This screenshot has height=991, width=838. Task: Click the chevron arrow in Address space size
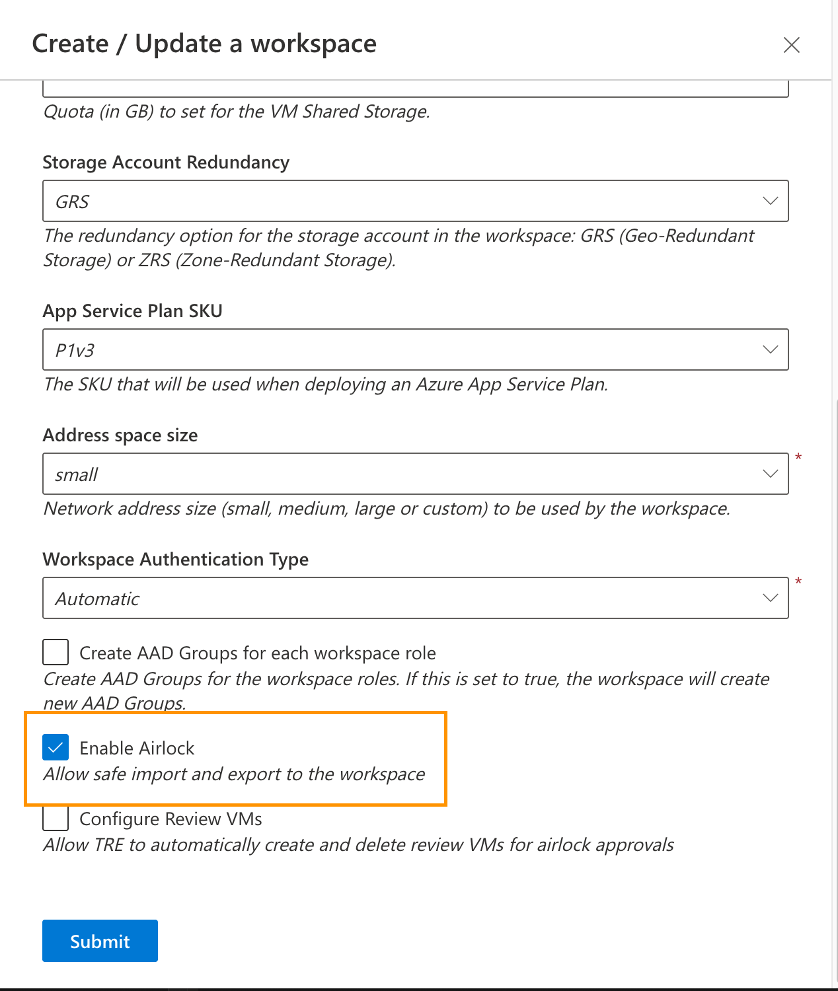(770, 474)
